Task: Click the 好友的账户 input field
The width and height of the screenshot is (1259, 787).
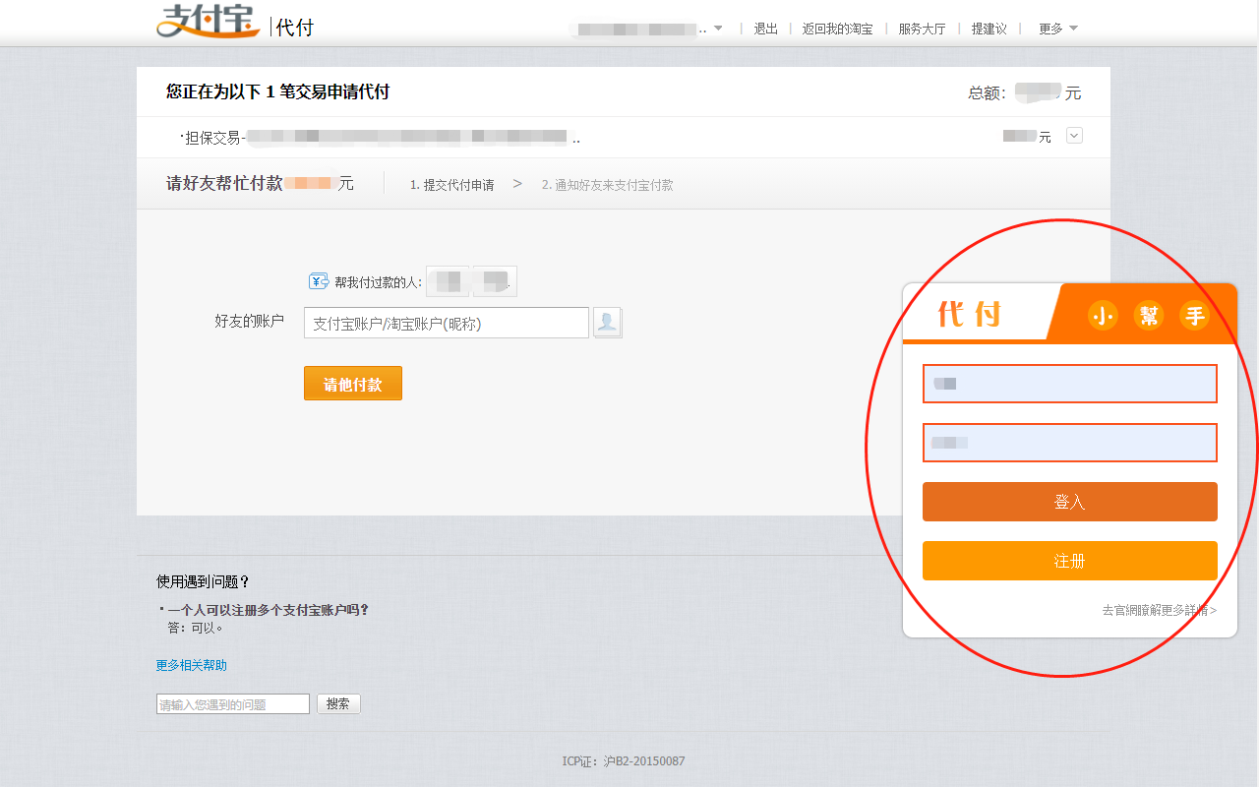Action: pos(447,323)
